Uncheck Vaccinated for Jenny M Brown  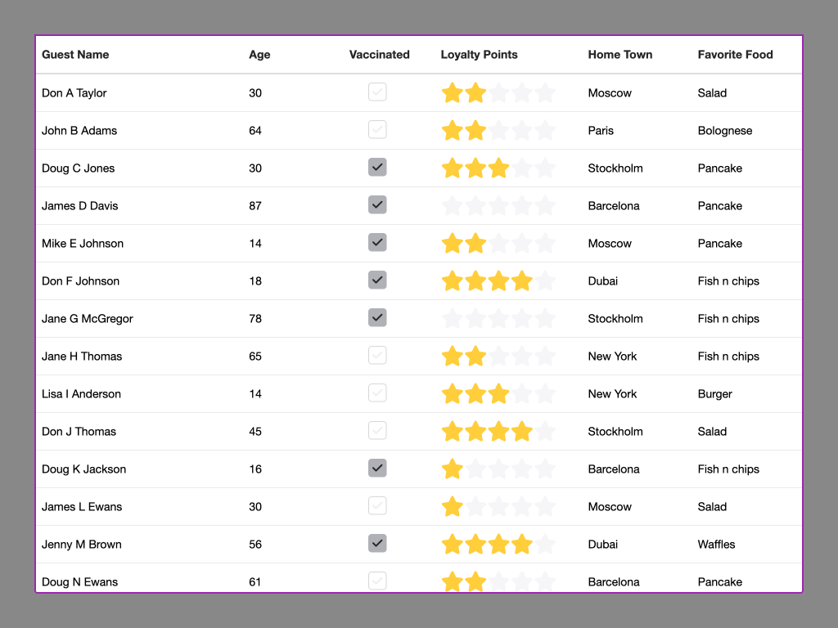point(377,543)
